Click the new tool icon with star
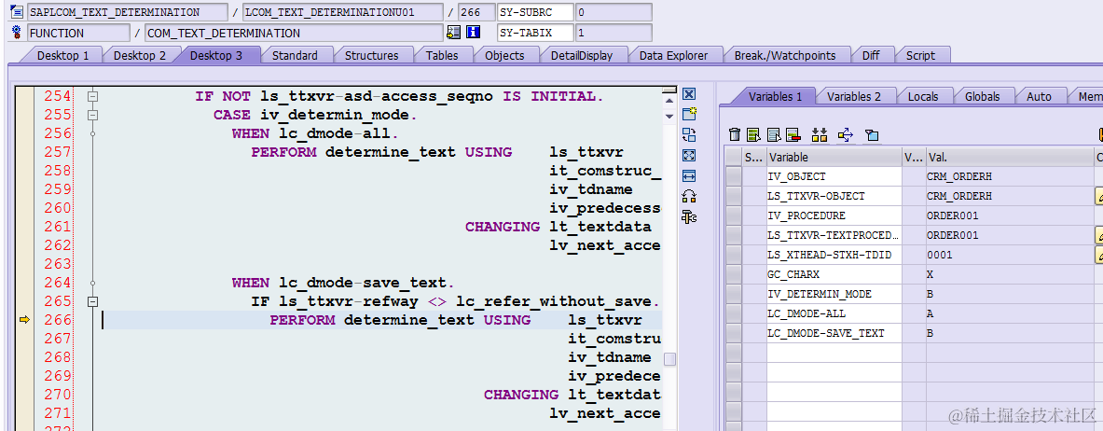The image size is (1103, 431). [x=689, y=115]
